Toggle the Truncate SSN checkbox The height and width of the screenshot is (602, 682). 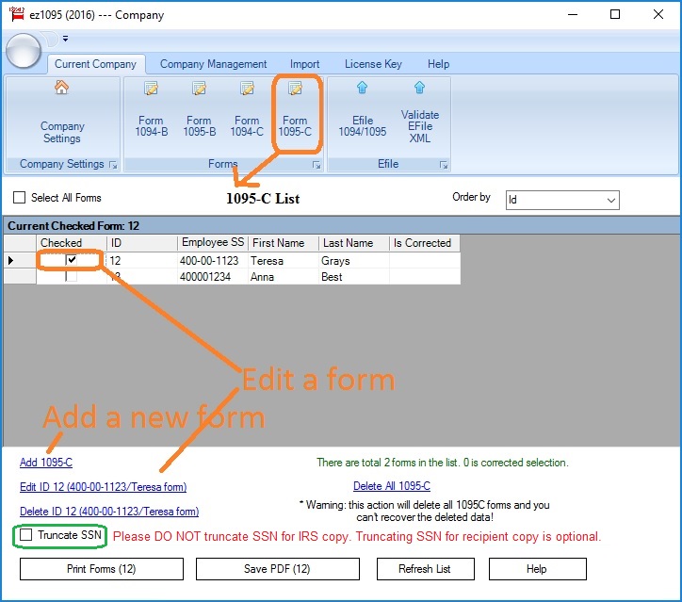pyautogui.click(x=26, y=535)
